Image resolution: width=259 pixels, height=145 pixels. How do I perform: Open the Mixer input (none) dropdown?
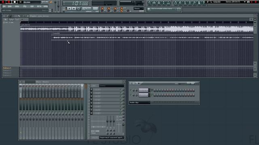112,86
